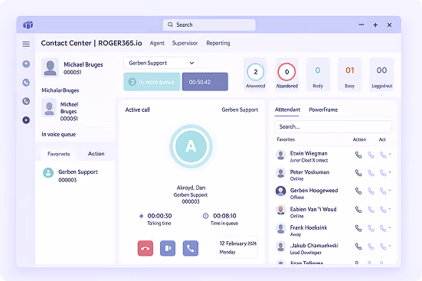Select the Action tab in left panel
The width and height of the screenshot is (422, 281).
point(96,154)
